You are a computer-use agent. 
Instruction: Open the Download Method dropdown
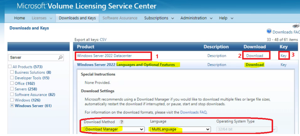(x=114, y=129)
